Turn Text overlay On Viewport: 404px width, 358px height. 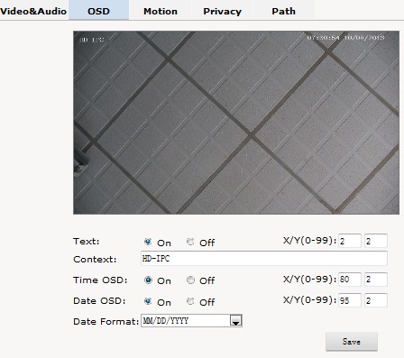[148, 242]
